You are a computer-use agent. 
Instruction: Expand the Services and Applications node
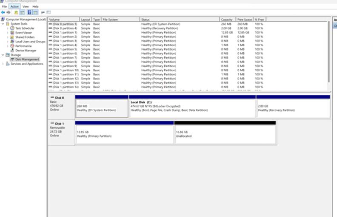pos(3,64)
